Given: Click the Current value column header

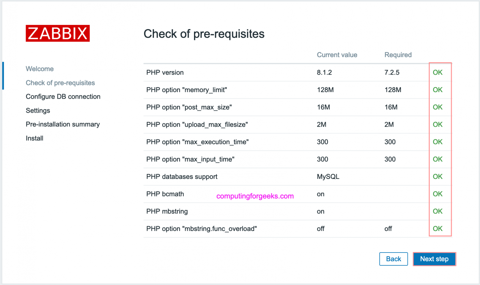Looking at the screenshot, I should click(337, 55).
